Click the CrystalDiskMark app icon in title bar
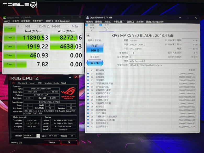The height and width of the screenshot is (153, 204). (5, 18)
